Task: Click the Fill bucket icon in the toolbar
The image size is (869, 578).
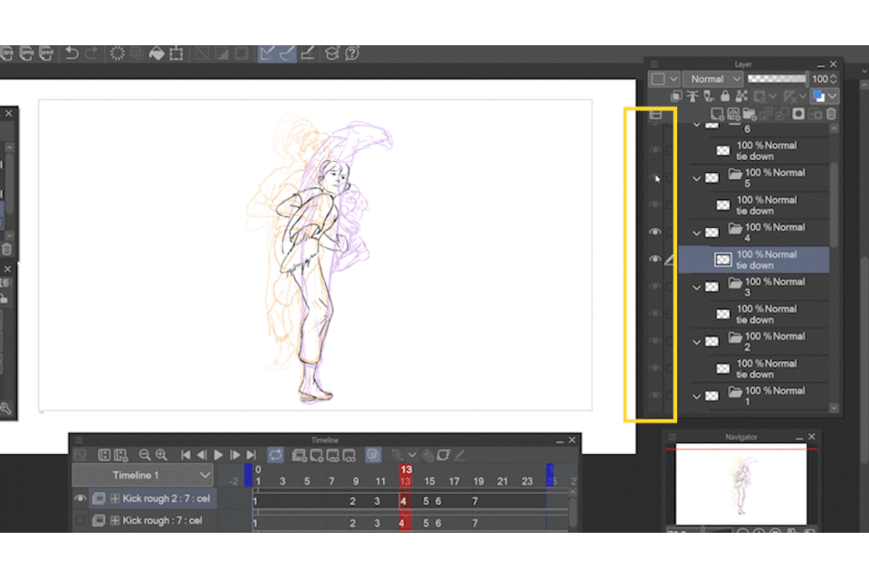Action: click(156, 53)
